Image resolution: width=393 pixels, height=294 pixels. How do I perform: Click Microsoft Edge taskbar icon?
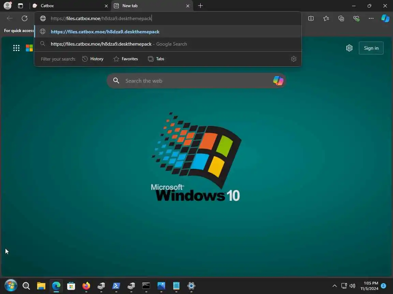(x=56, y=286)
